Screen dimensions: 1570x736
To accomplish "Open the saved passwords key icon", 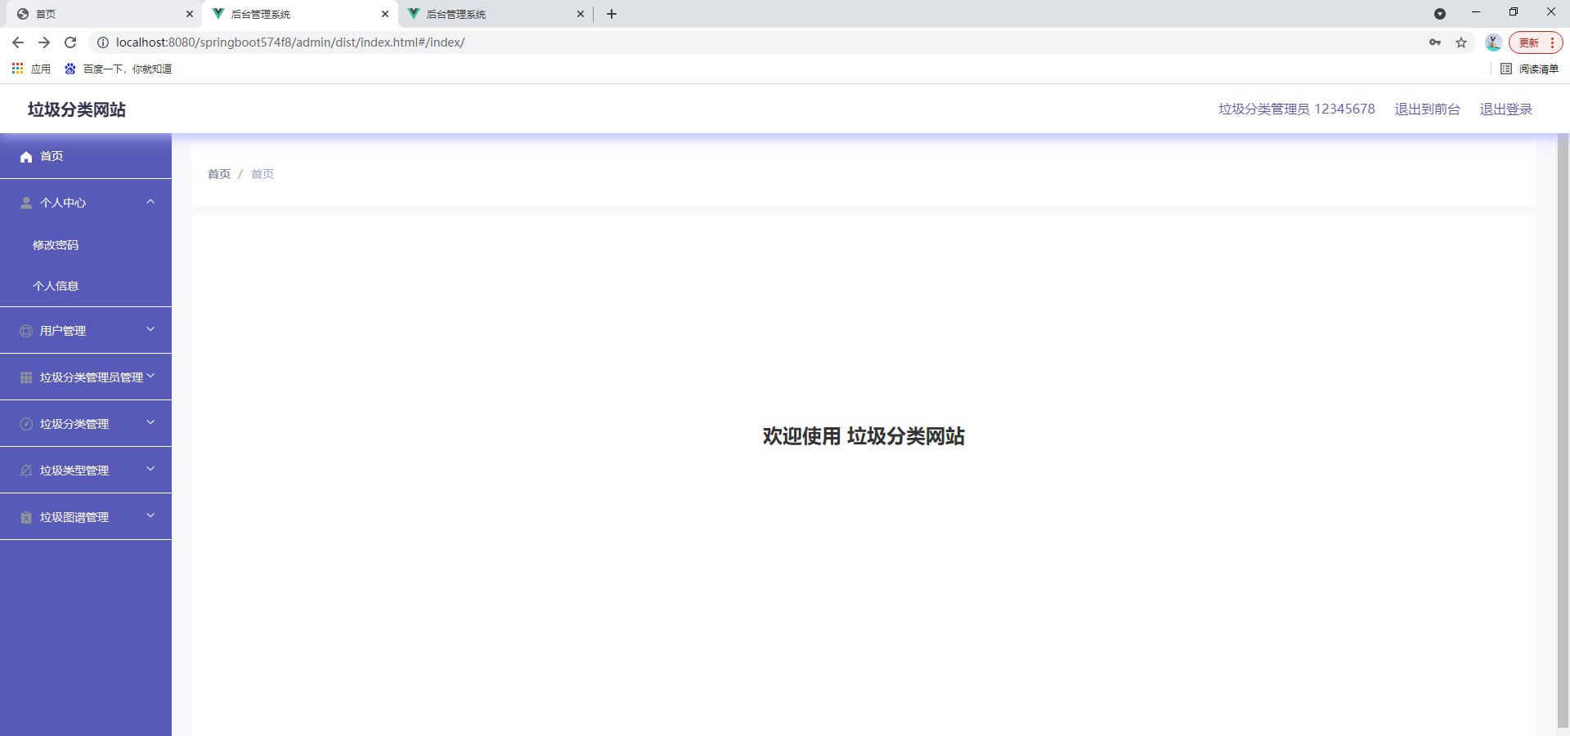I will 1435,42.
